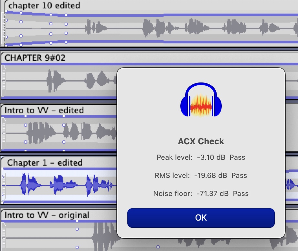Click the Peak level -3.10 dB result
298x251 pixels.
(201, 158)
